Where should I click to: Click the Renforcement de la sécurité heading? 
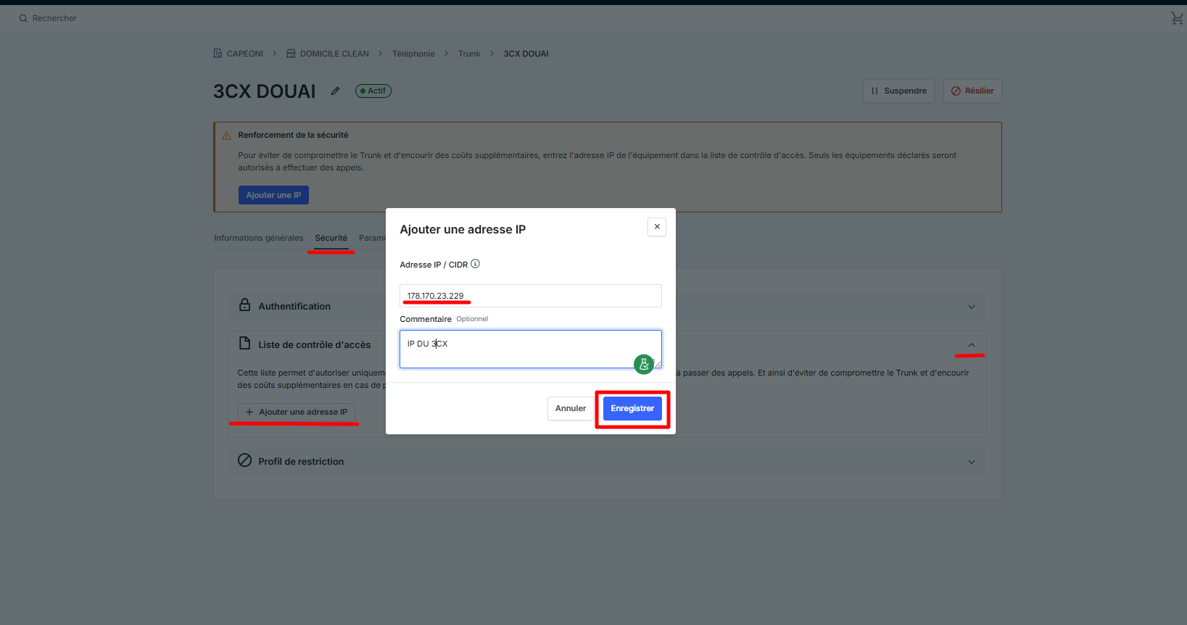point(293,135)
